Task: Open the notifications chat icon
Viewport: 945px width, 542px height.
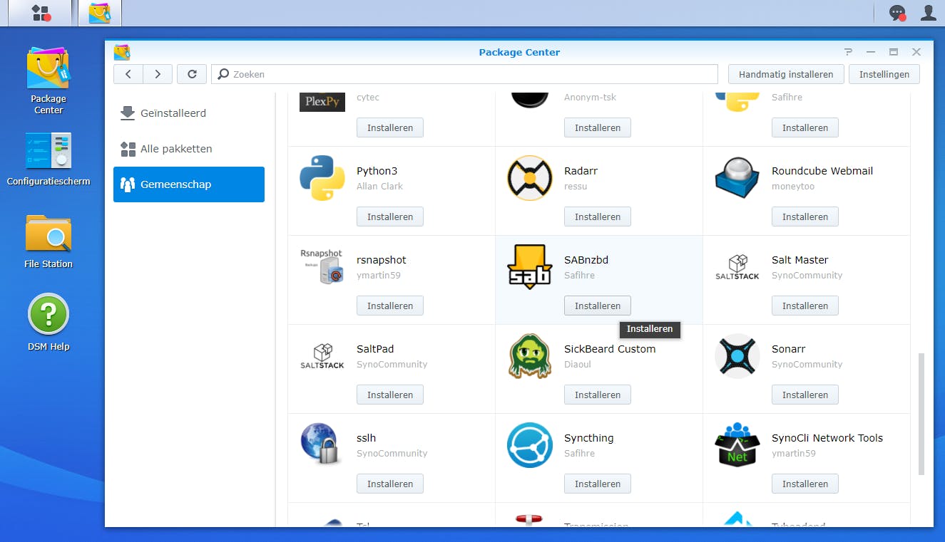Action: point(897,13)
